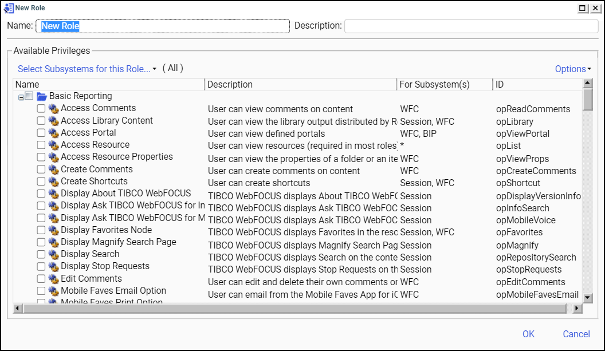The height and width of the screenshot is (351, 605).
Task: Collapse the Basic Reporting tree node
Action: click(21, 97)
